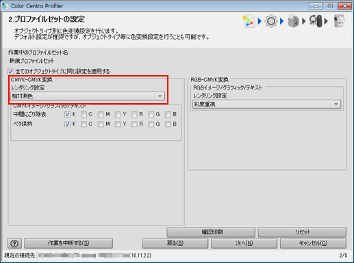Click the 2/5 page indicator in status bar

click(x=343, y=255)
